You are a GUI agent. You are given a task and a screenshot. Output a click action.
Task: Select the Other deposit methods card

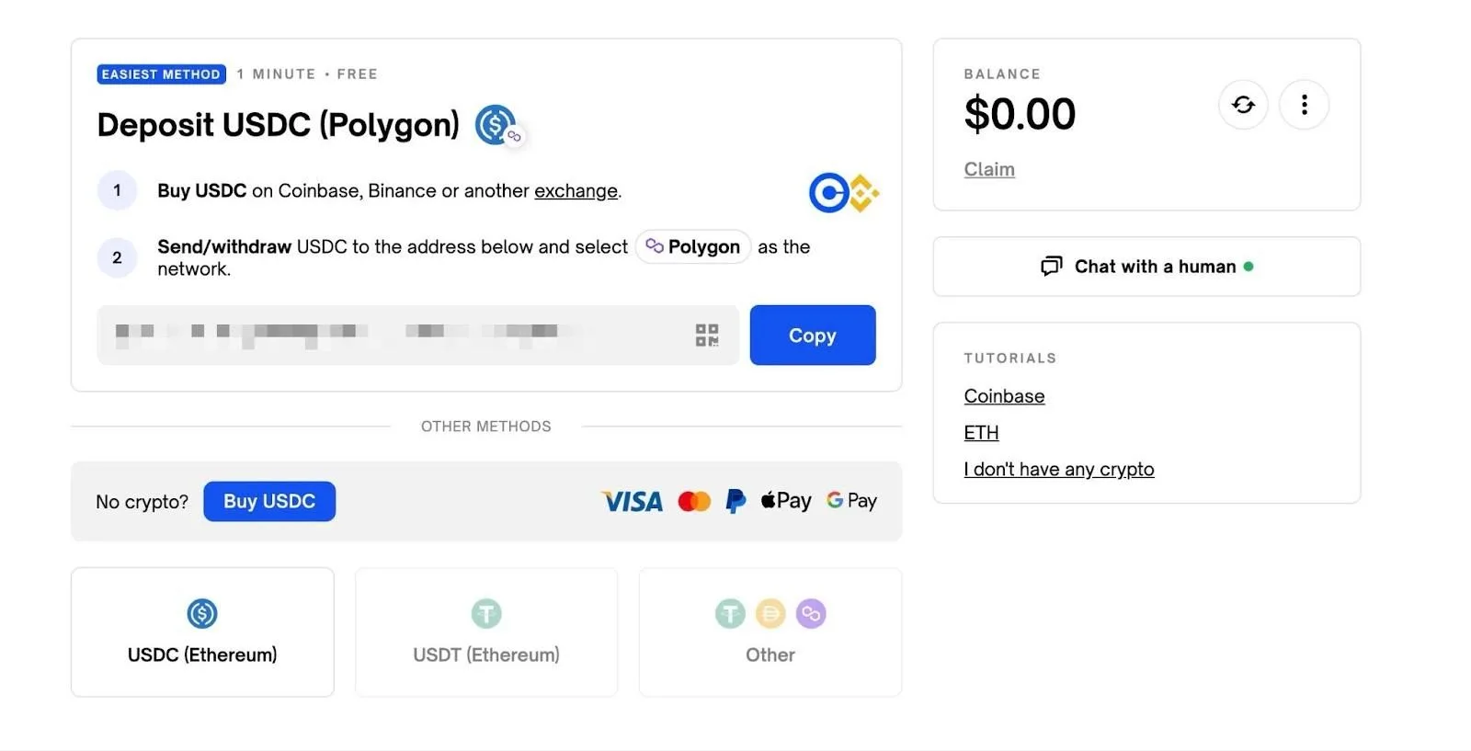770,632
